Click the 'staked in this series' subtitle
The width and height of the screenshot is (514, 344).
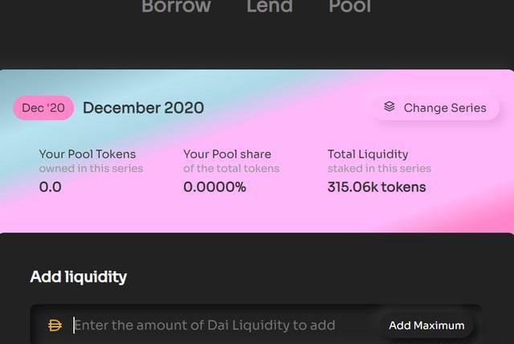[379, 169]
